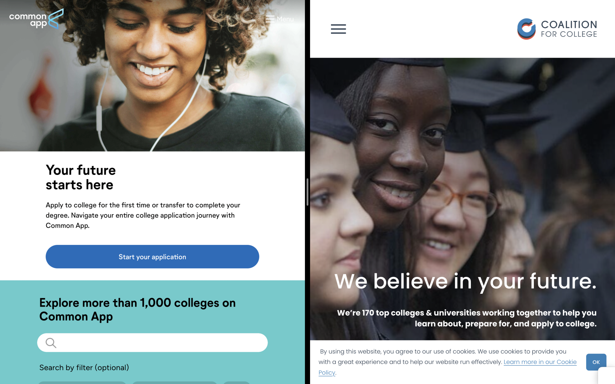Click the second filter pill below Search by filter

point(175,382)
